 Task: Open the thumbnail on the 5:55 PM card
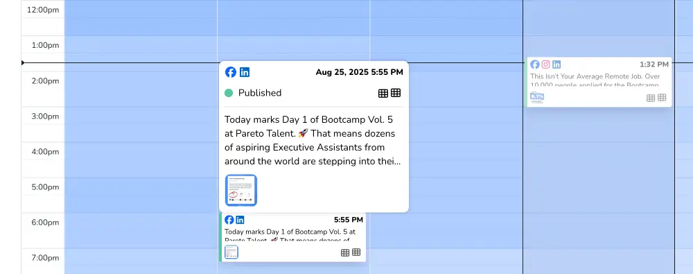(x=231, y=252)
